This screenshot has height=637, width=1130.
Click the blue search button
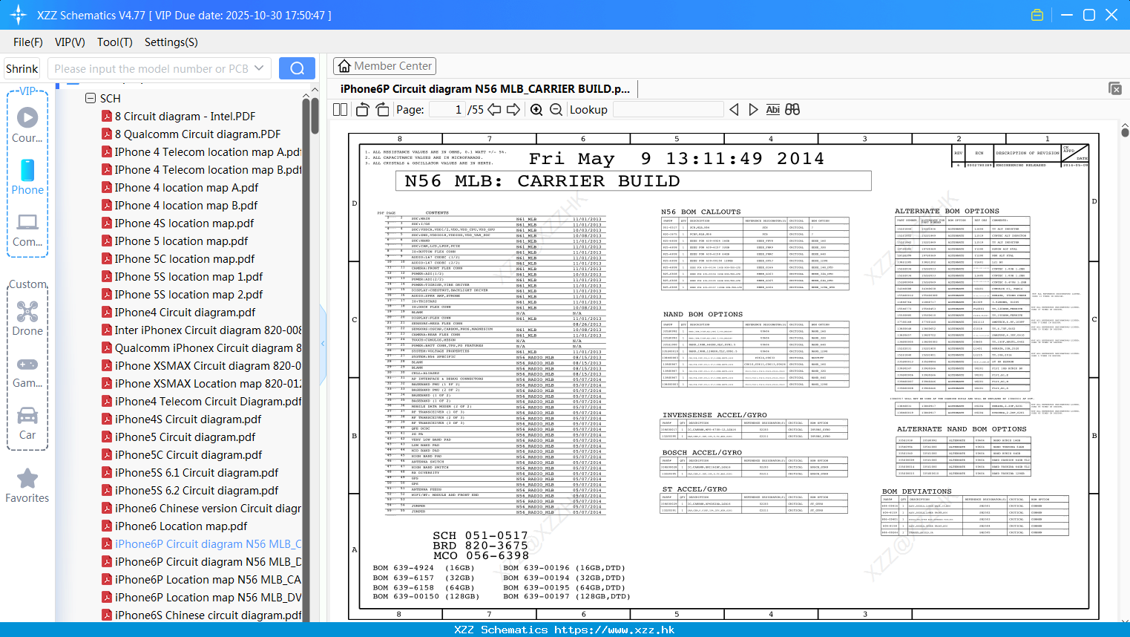297,68
